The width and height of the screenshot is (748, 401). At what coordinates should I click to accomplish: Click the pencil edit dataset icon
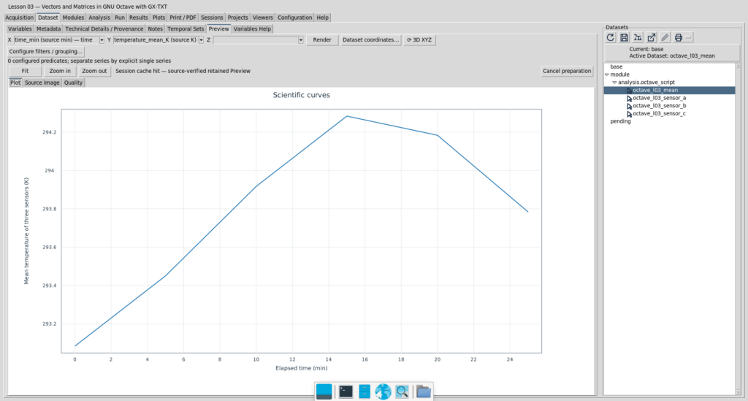click(x=665, y=38)
